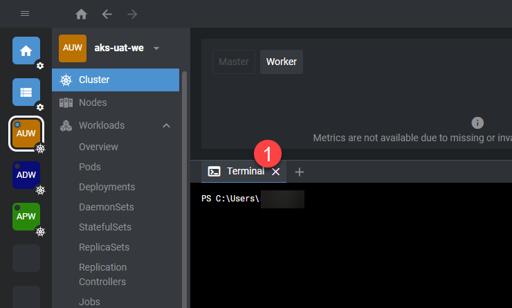Open Nodes in the sidebar
The image size is (512, 308).
pos(93,102)
